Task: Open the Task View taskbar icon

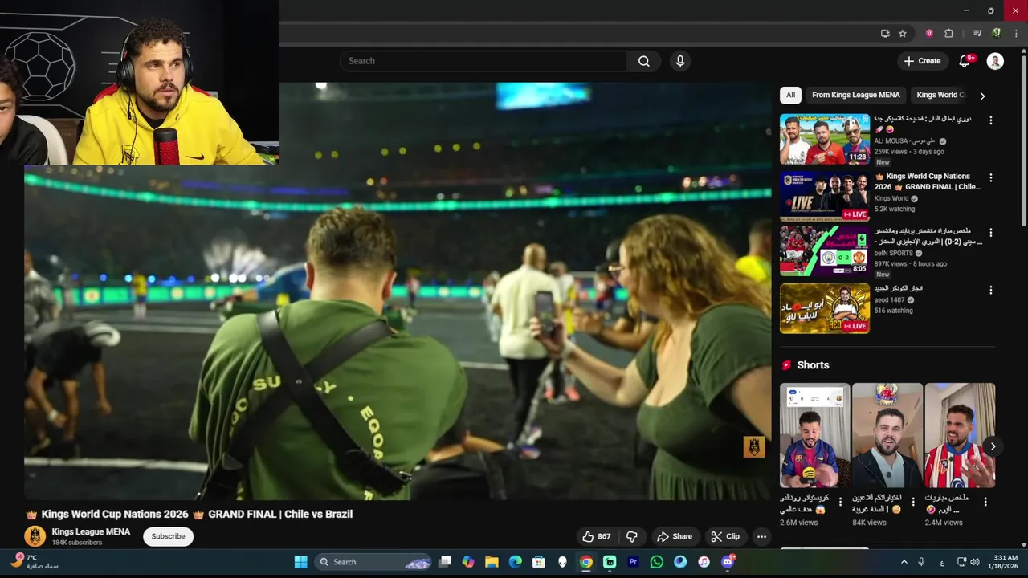Action: click(x=445, y=562)
